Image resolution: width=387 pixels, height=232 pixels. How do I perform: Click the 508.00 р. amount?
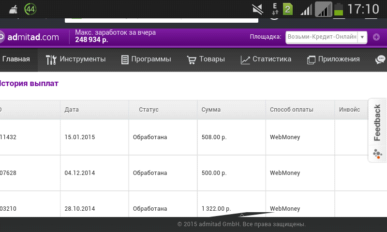click(x=214, y=137)
